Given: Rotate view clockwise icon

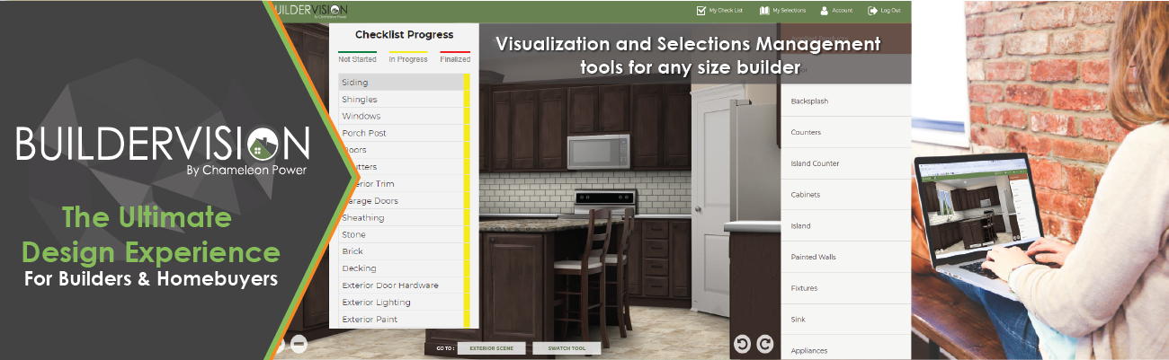Looking at the screenshot, I should click(764, 343).
